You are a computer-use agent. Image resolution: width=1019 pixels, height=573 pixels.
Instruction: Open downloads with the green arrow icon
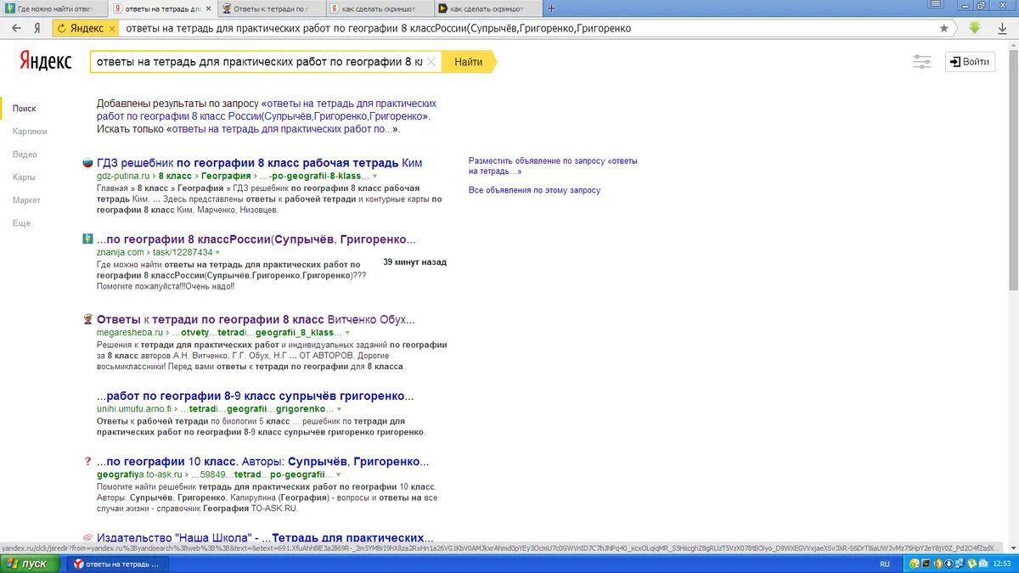[x=975, y=28]
